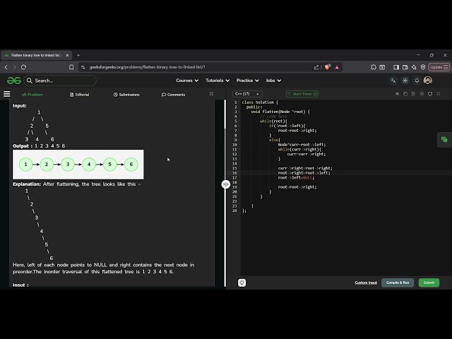Open the browser sidebar panel icon
Screen dimensions: 452x339
(396, 67)
